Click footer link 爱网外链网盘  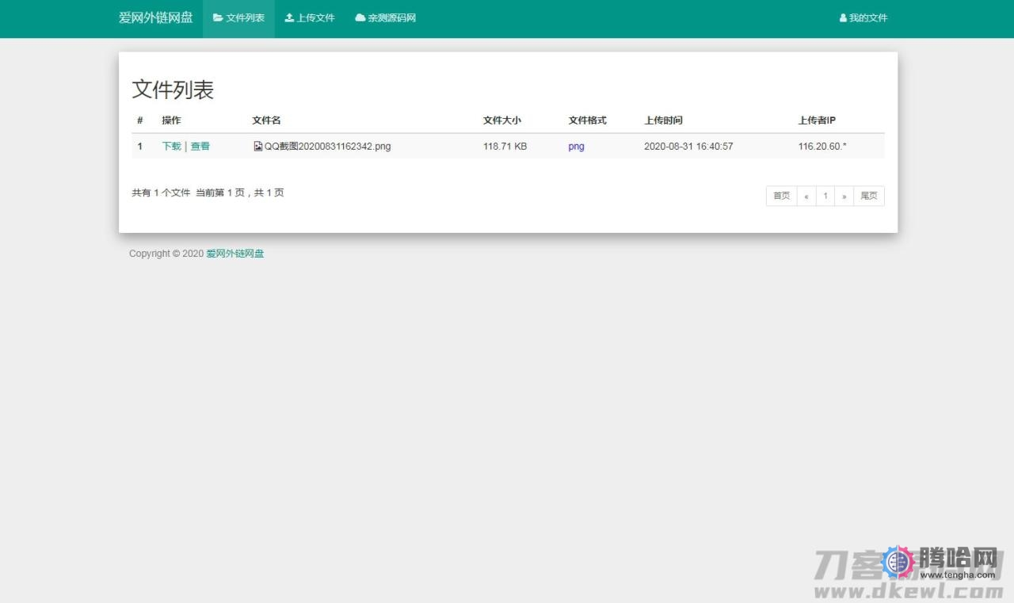pyautogui.click(x=235, y=254)
